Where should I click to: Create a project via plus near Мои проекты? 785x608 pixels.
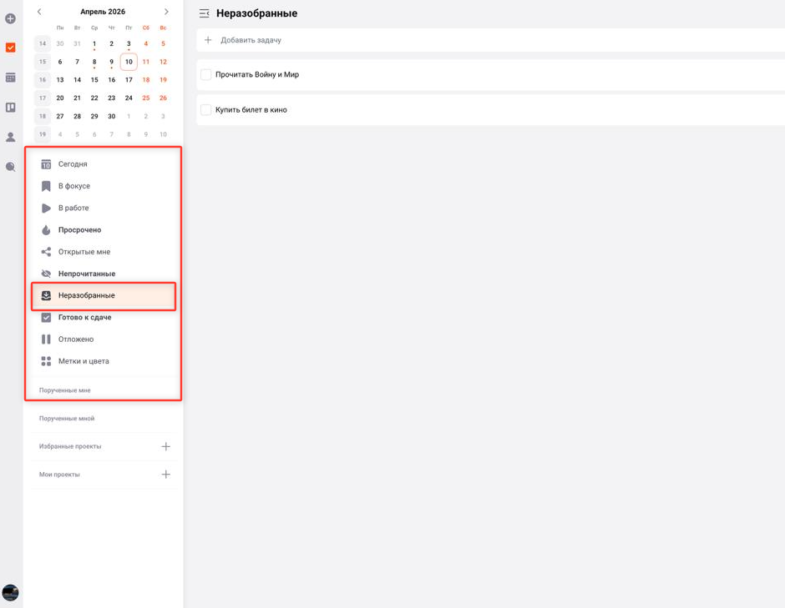[x=166, y=474]
